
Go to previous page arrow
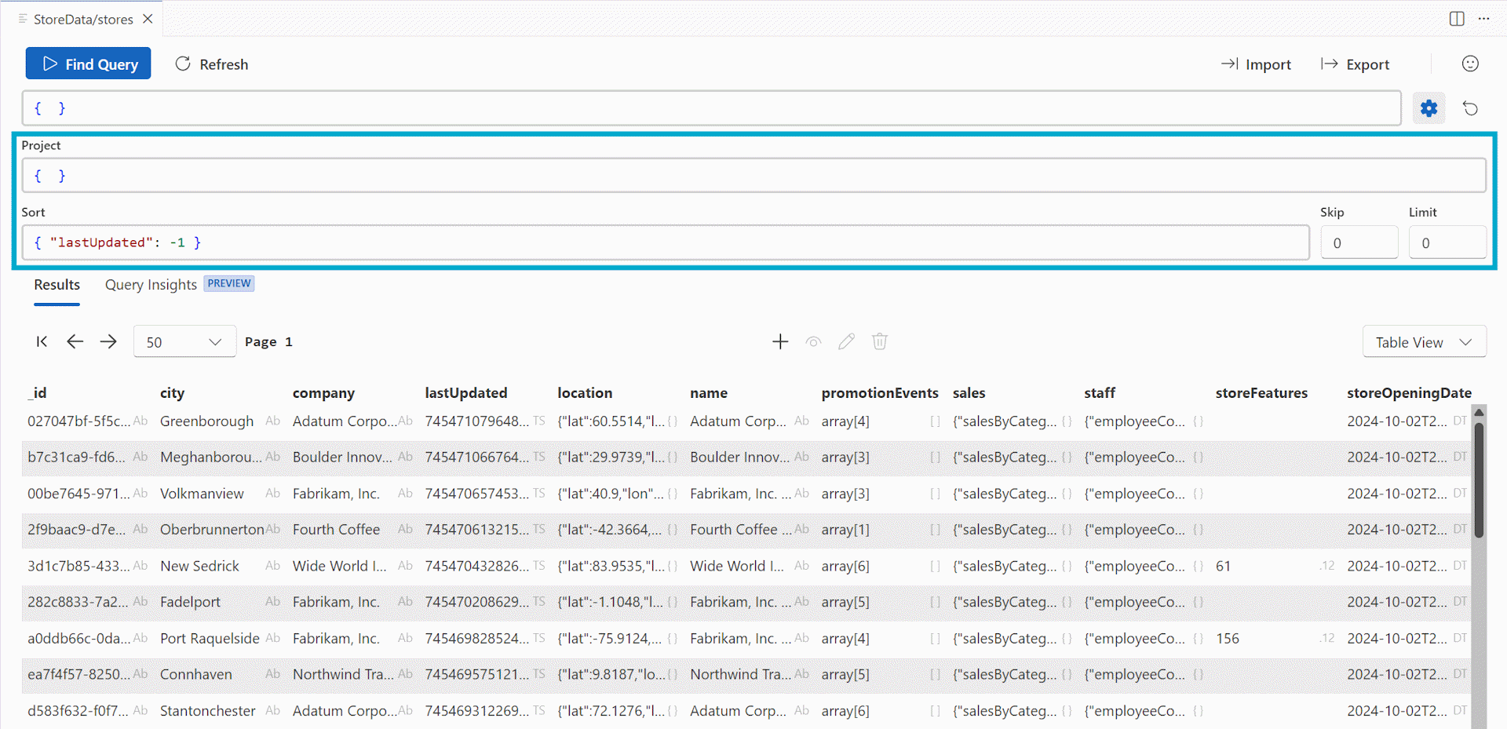tap(75, 341)
